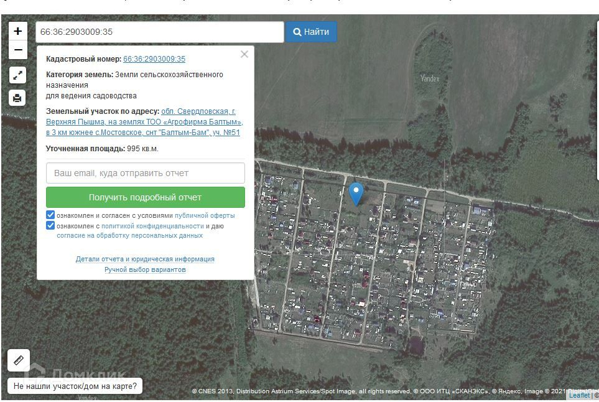Click the Найти search button
The height and width of the screenshot is (402, 599).
(x=312, y=32)
